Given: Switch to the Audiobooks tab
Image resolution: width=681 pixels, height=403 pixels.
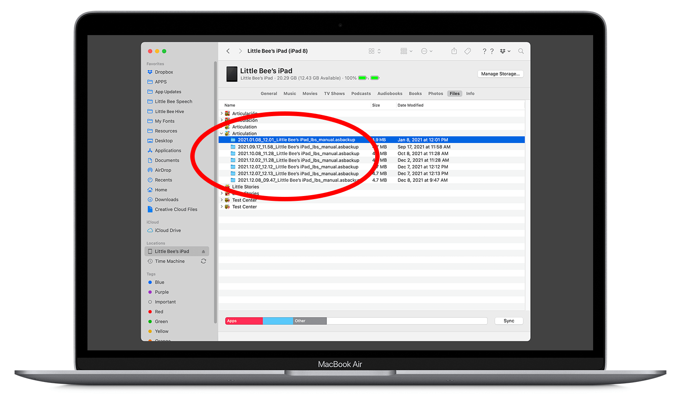Looking at the screenshot, I should [390, 94].
